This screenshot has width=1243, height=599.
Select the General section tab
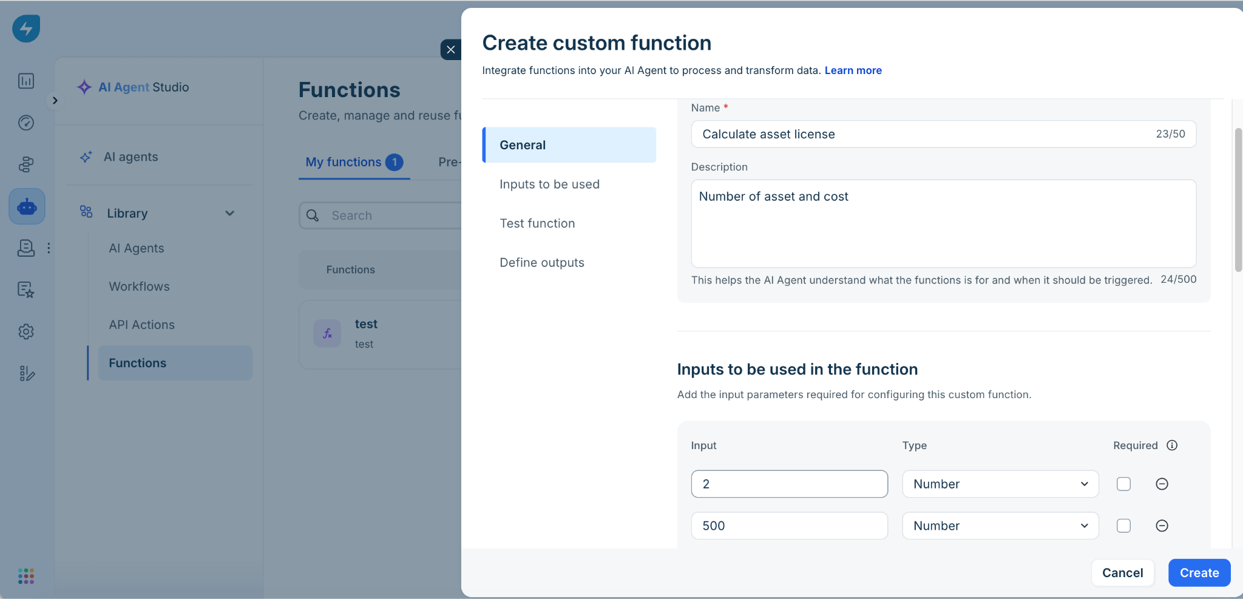click(569, 144)
